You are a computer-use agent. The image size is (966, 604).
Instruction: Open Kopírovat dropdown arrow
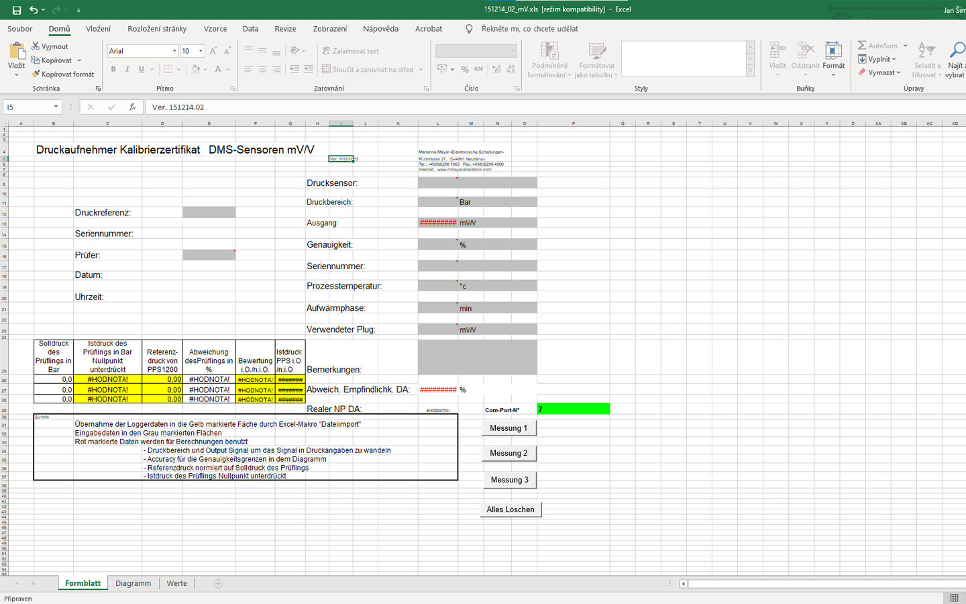[x=79, y=60]
